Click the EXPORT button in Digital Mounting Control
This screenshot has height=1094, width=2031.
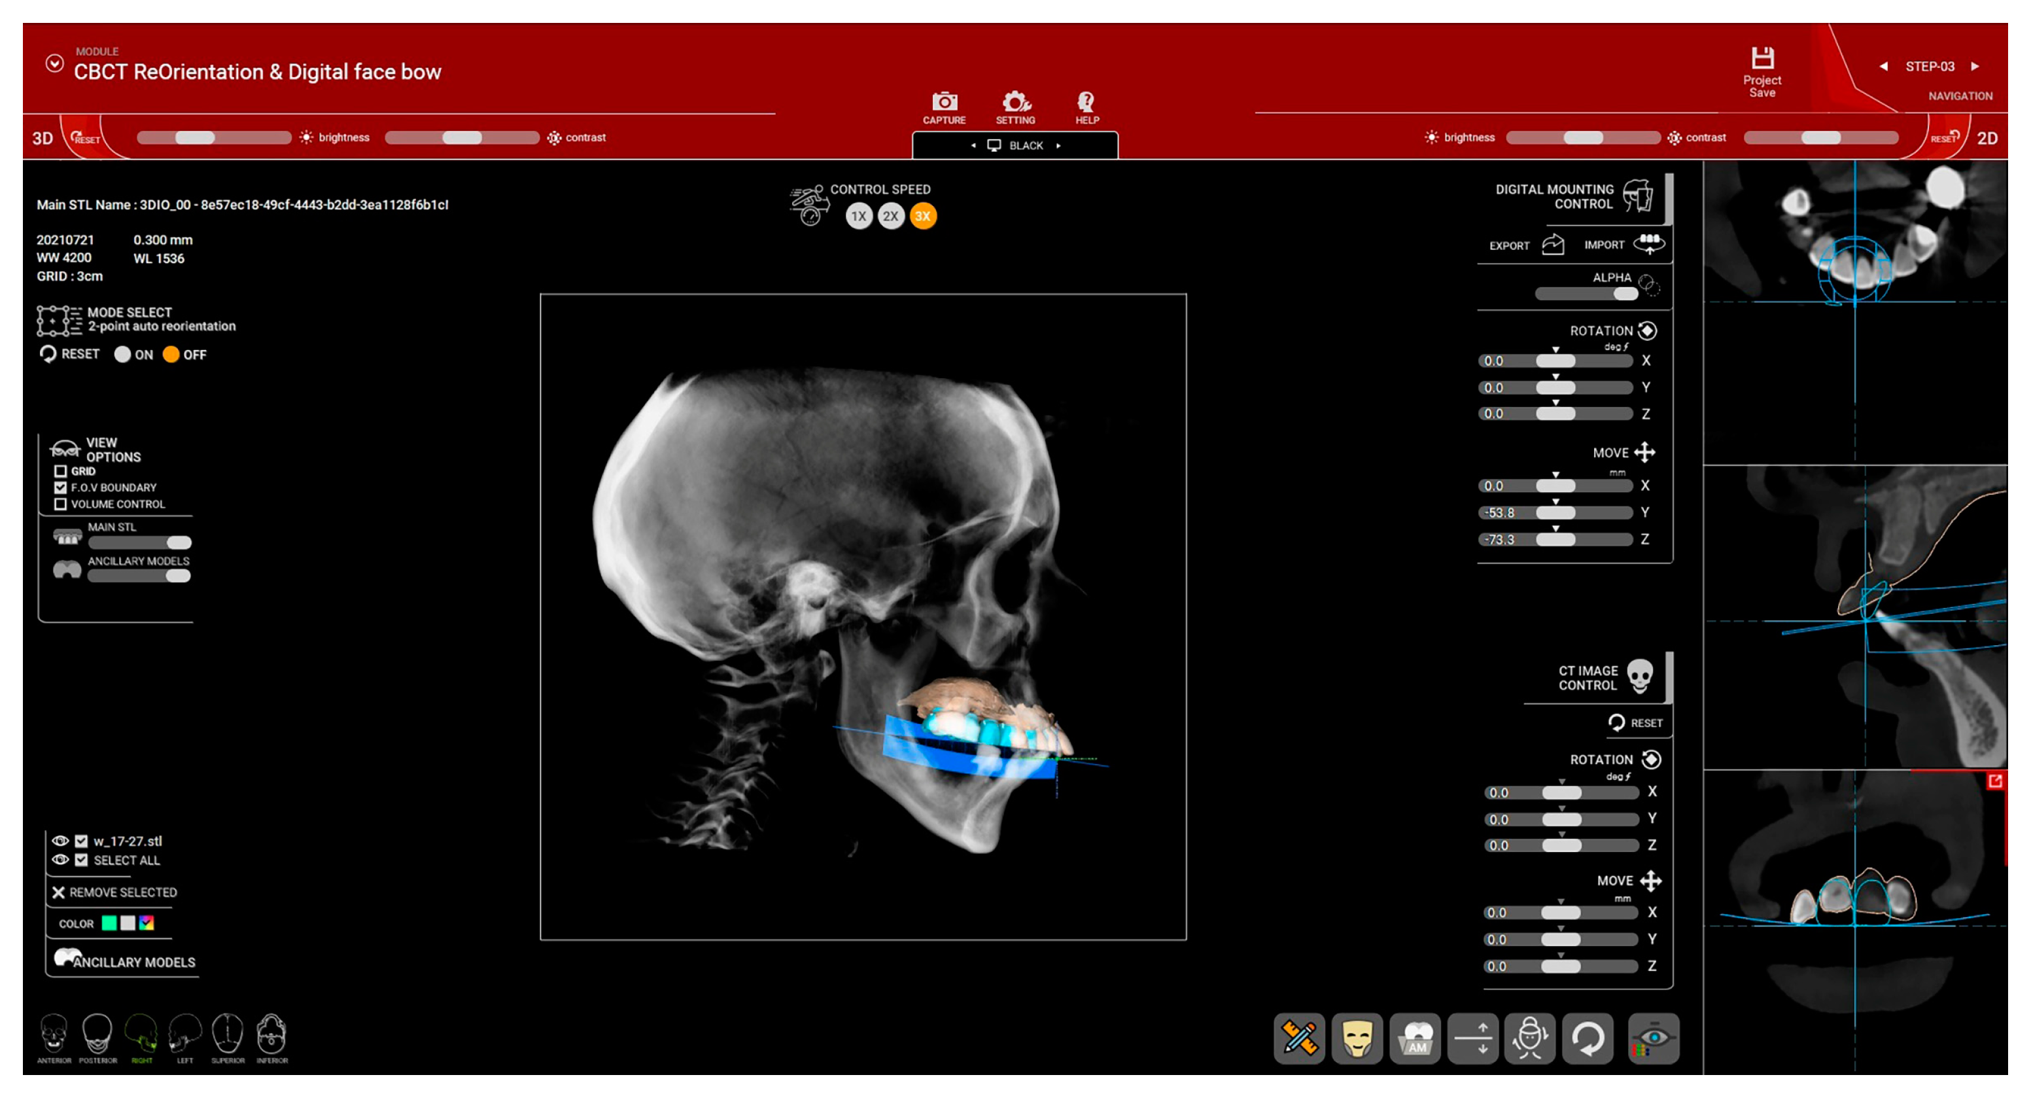pos(1521,245)
